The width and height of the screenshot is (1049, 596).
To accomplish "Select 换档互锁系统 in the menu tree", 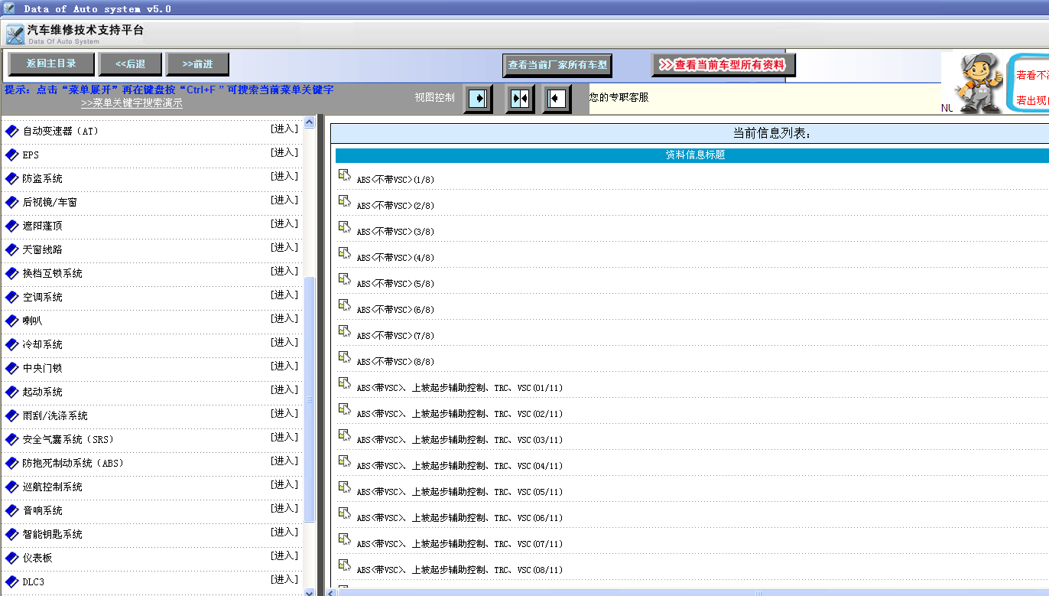I will pyautogui.click(x=53, y=273).
